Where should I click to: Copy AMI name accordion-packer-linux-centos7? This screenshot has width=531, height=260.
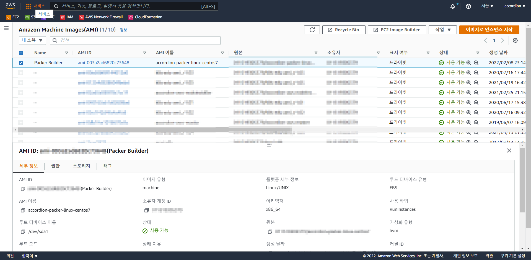point(23,210)
